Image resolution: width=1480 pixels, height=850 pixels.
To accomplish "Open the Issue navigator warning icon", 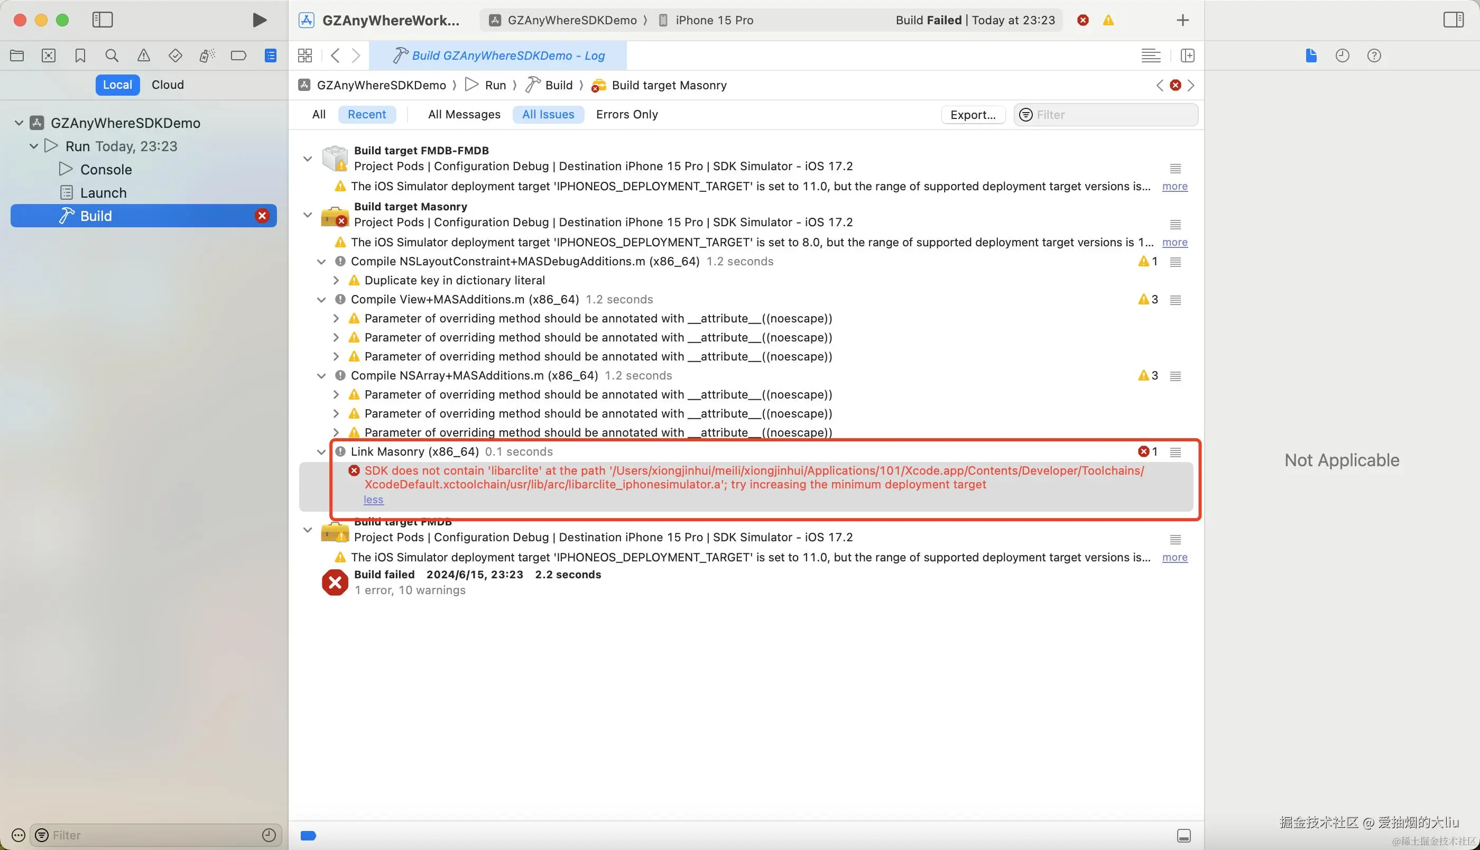I will pyautogui.click(x=144, y=56).
